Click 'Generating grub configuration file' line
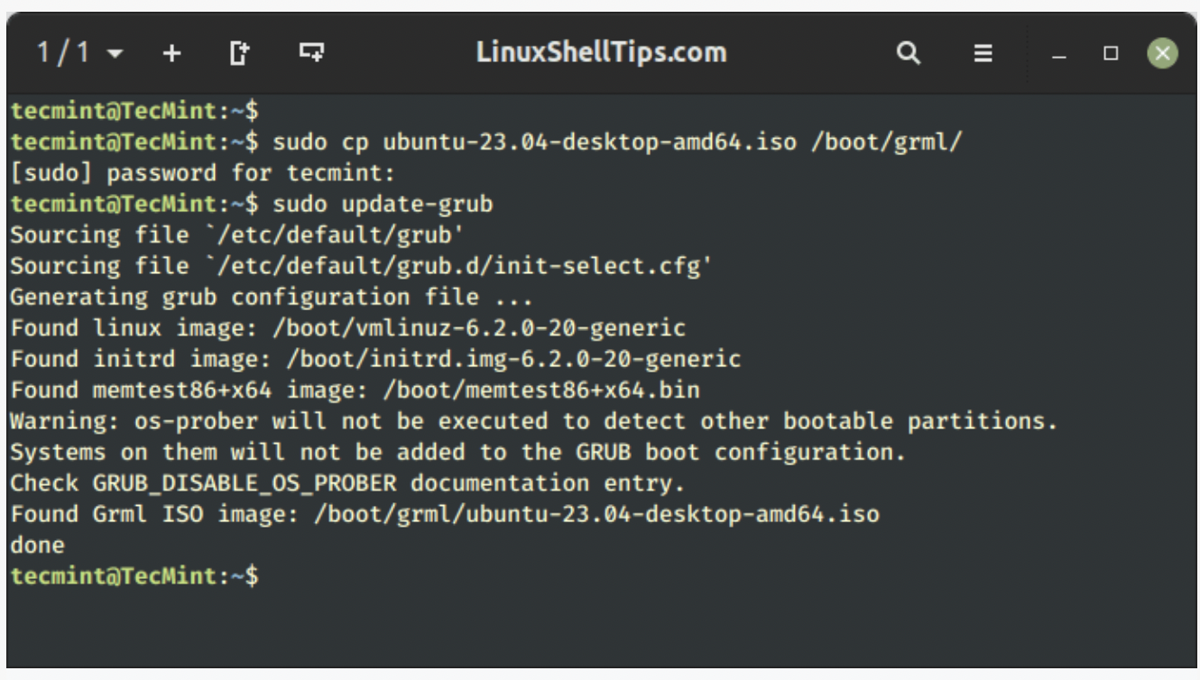The width and height of the screenshot is (1200, 680). 272,297
